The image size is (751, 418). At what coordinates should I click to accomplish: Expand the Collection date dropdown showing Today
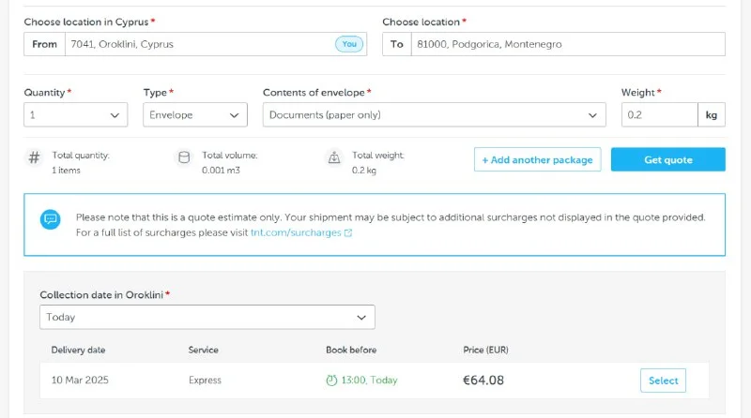click(x=207, y=317)
